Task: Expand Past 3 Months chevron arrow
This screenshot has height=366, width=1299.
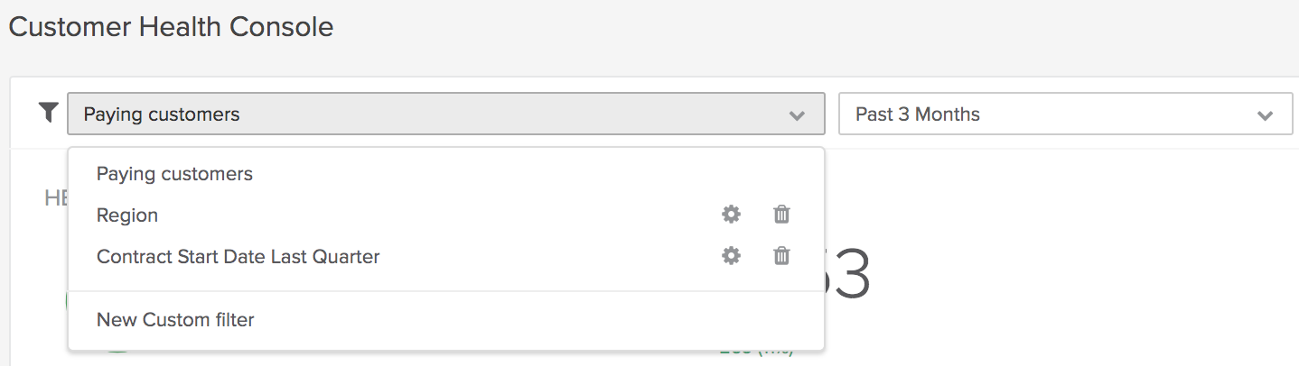Action: [x=1265, y=115]
